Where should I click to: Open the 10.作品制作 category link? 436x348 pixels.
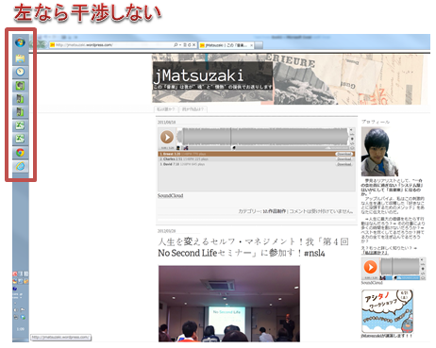coord(275,211)
